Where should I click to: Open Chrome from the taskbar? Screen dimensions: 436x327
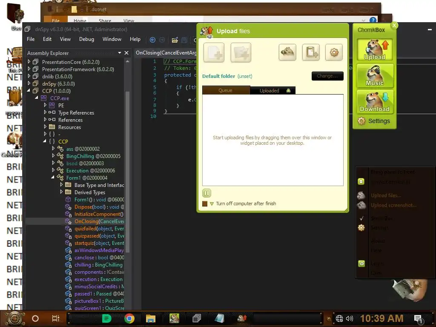click(x=129, y=318)
